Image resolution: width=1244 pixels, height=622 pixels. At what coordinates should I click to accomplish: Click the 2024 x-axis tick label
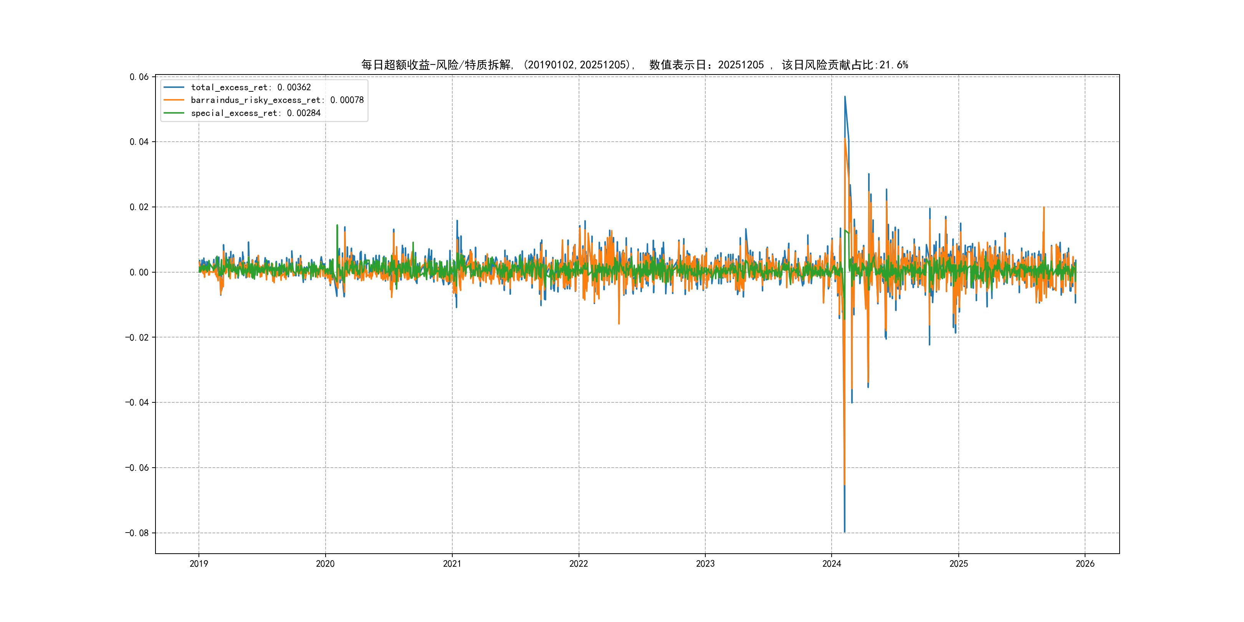click(x=832, y=564)
